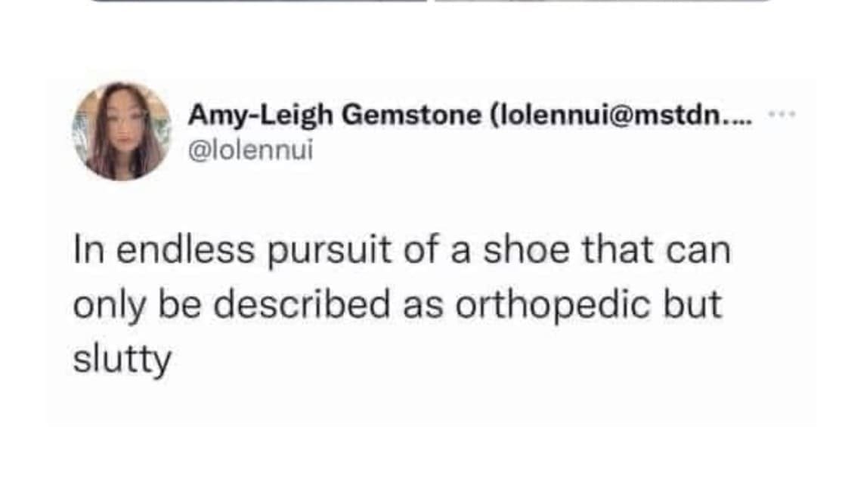The image size is (842, 500).
Task: Click Amy-Leigh Gemstone's profile avatar
Action: click(122, 131)
